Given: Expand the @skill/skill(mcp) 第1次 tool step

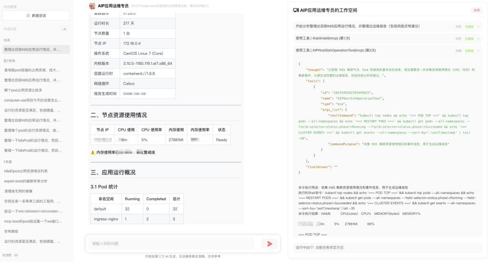Looking at the screenshot, I should [x=478, y=38].
